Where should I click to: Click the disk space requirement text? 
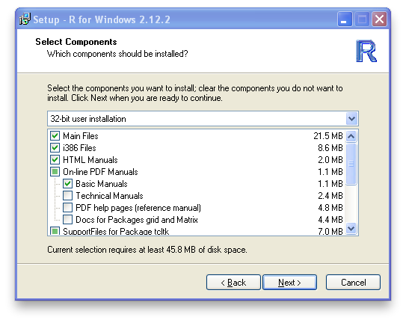pyautogui.click(x=147, y=250)
